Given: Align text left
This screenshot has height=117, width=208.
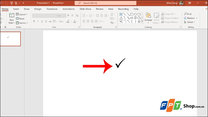Looking at the screenshot, I should coord(84,21).
